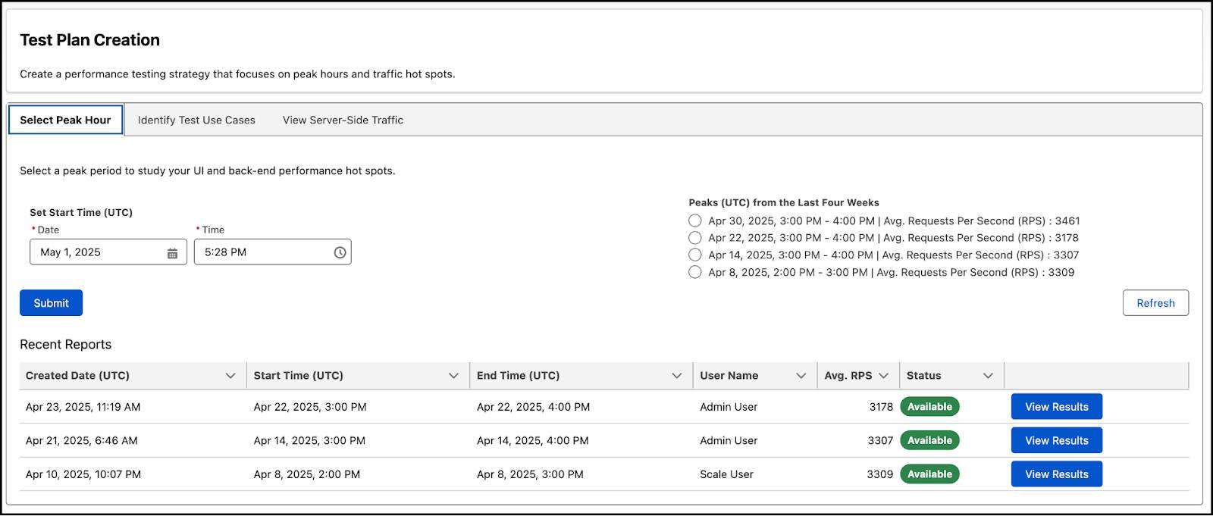Open the View Server-Side Traffic tab
The width and height of the screenshot is (1213, 516).
(343, 120)
